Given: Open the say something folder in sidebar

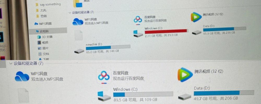Looking at the screenshot, I should pos(48,4).
